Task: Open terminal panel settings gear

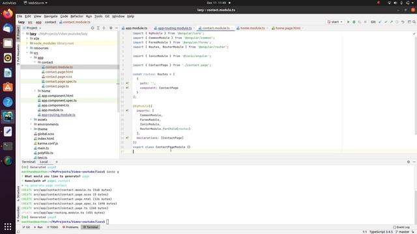Action: pyautogui.click(x=409, y=162)
